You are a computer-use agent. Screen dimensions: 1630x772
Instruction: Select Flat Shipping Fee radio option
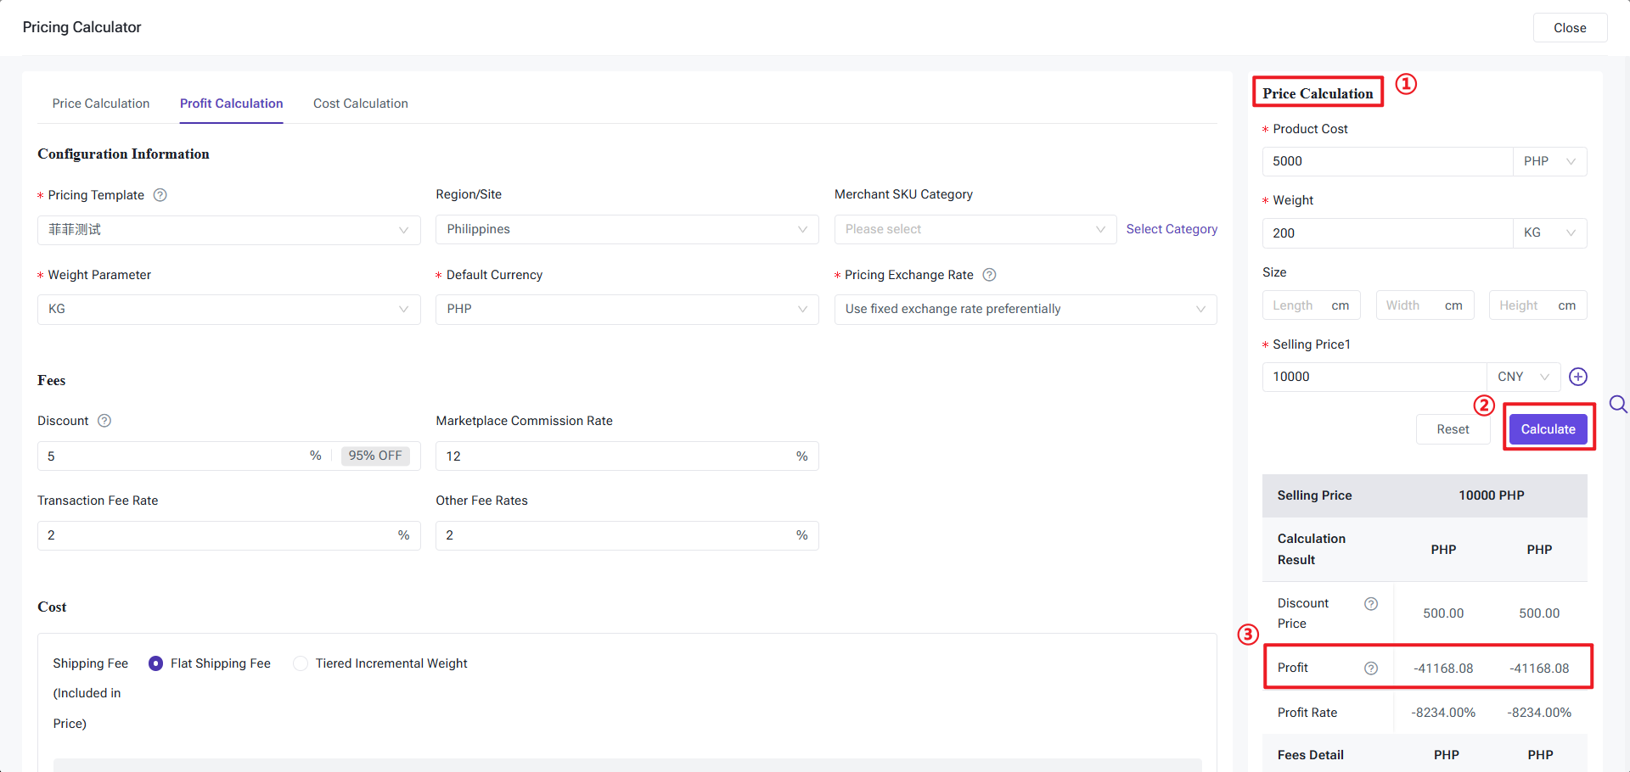[156, 663]
